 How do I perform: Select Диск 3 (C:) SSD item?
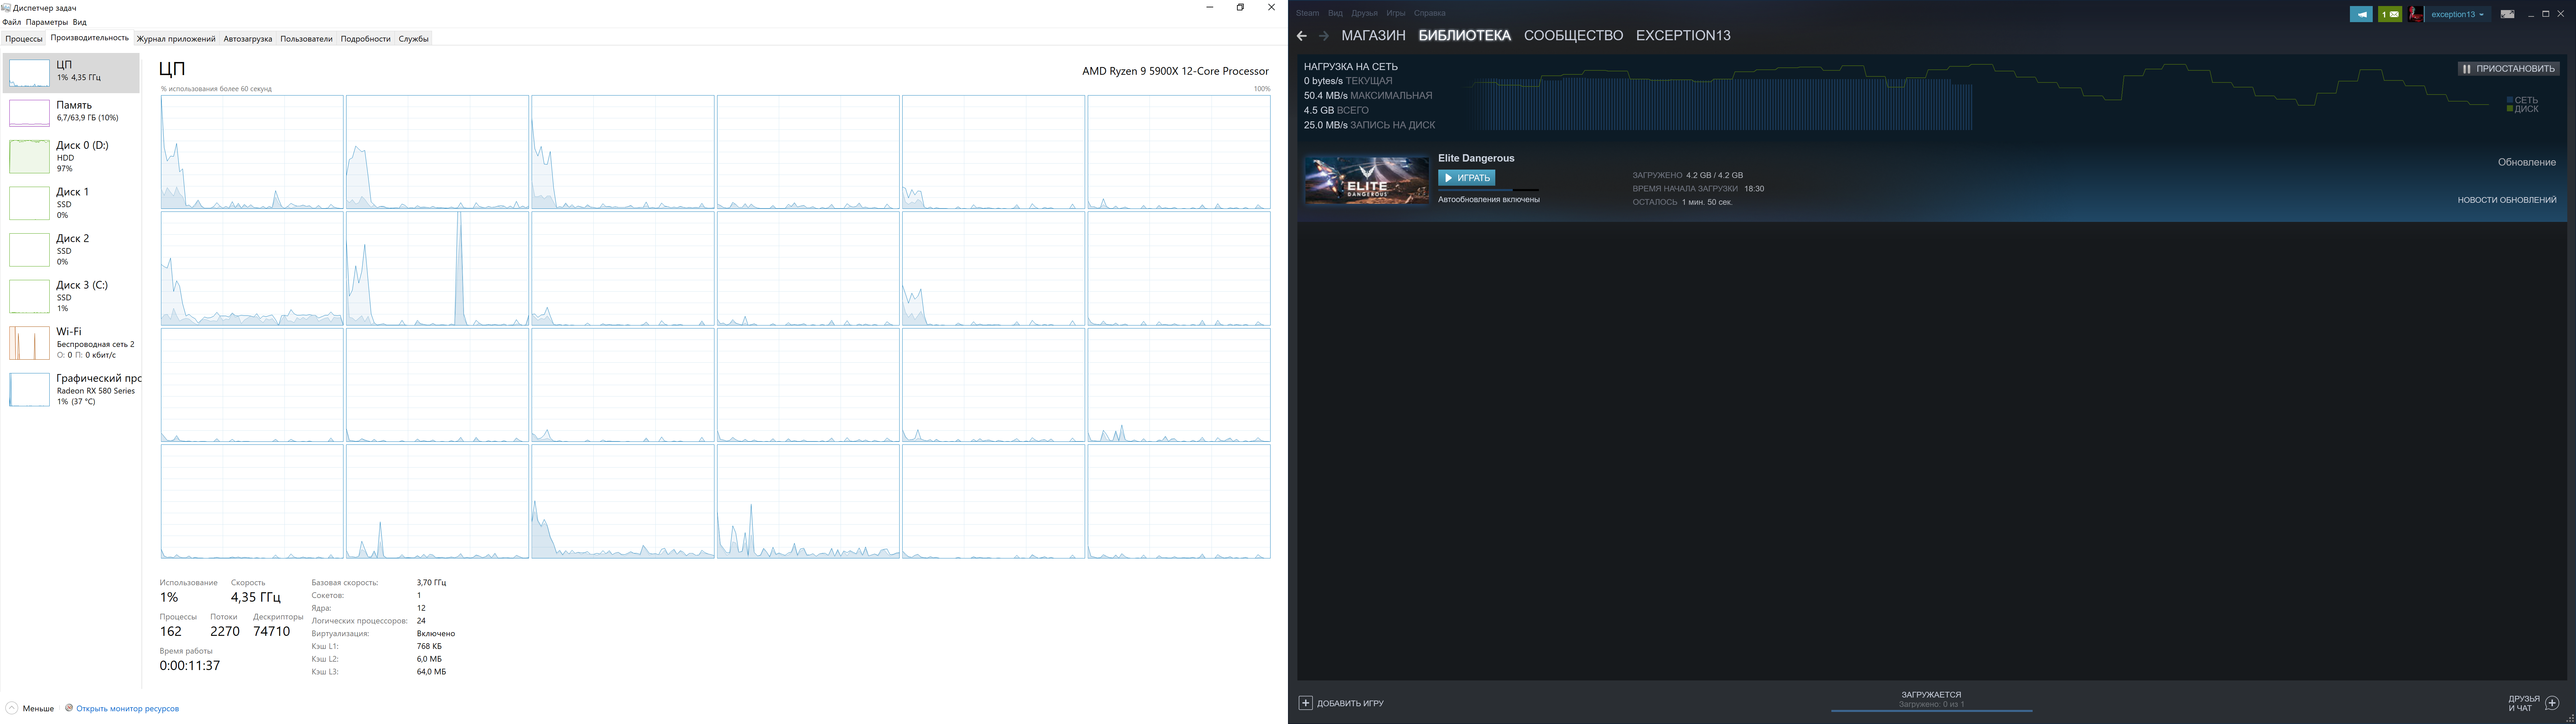[x=71, y=296]
